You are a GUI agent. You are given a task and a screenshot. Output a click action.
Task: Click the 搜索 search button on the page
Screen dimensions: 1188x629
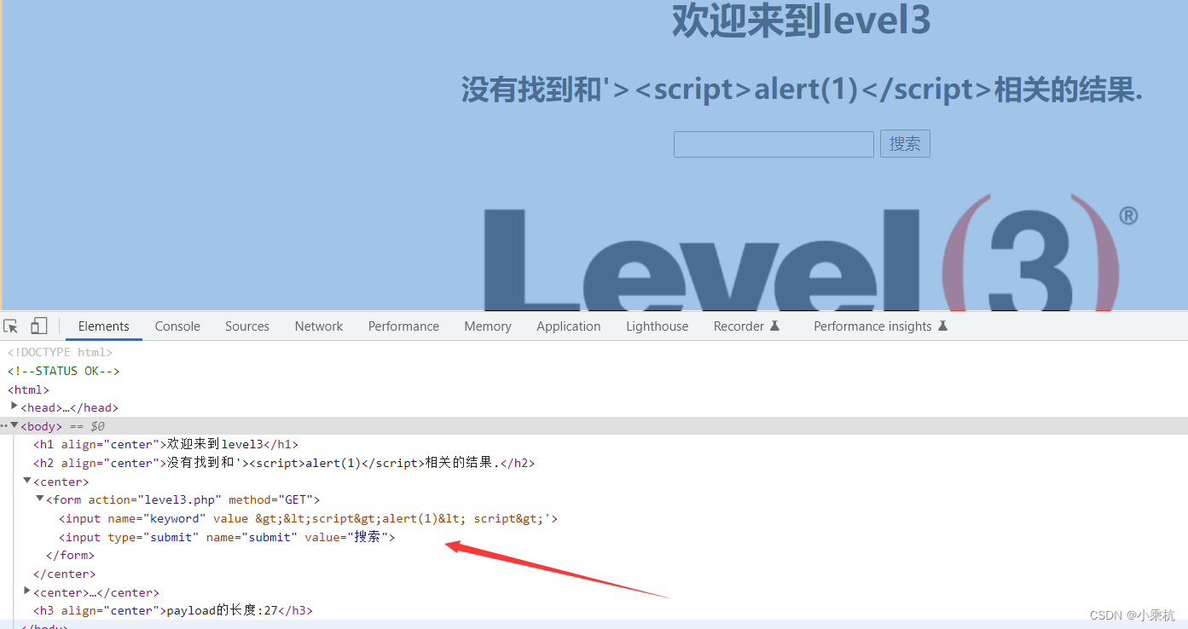pos(905,144)
